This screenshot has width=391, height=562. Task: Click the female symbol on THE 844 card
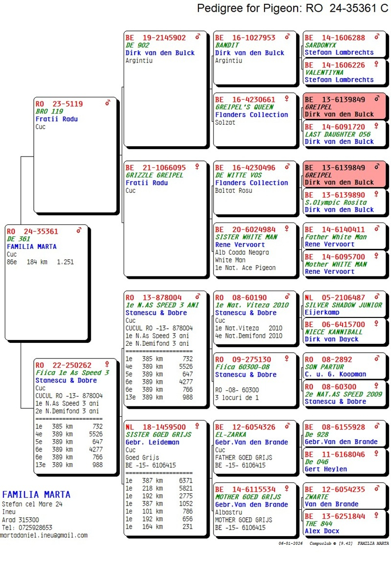tap(377, 516)
